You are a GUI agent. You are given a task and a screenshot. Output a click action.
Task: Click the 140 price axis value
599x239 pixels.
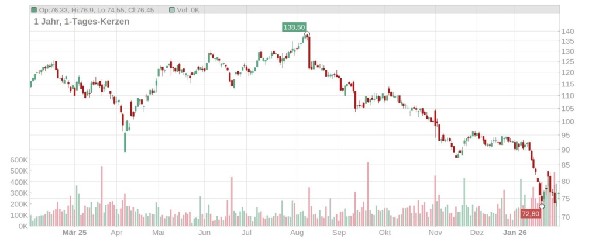pyautogui.click(x=568, y=32)
